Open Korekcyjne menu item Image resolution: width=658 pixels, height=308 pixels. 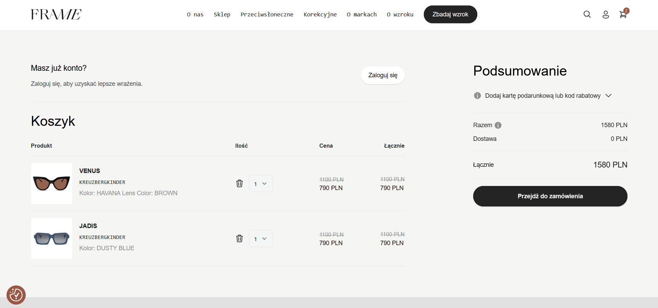click(320, 14)
